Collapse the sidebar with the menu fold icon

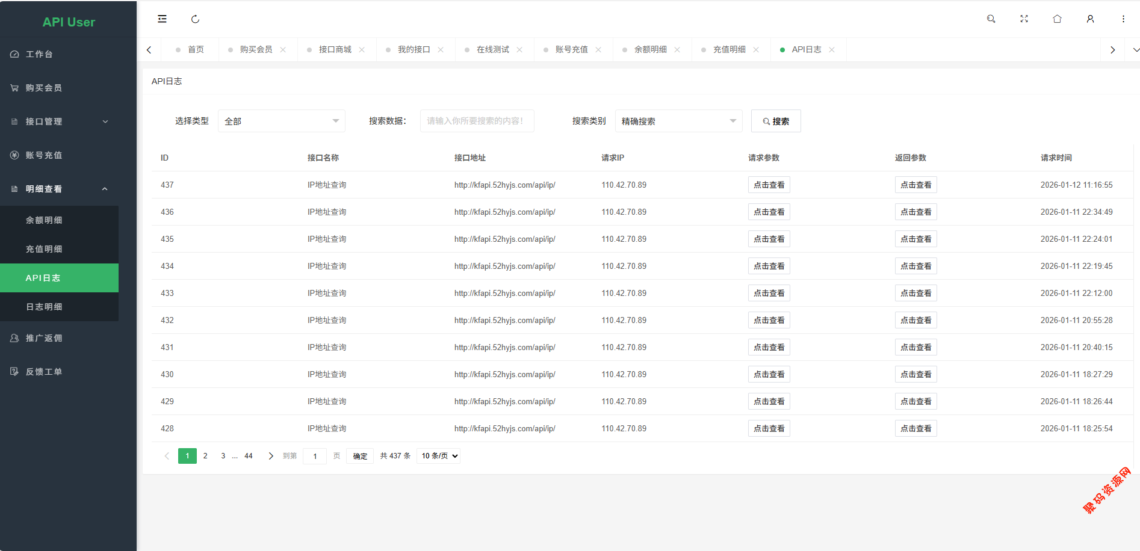click(x=162, y=19)
